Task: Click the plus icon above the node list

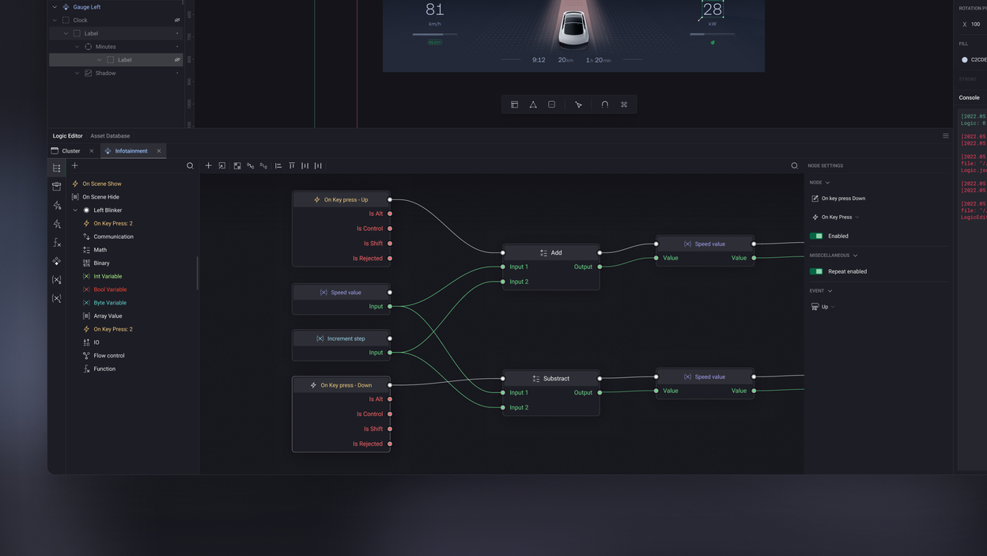Action: click(x=75, y=165)
